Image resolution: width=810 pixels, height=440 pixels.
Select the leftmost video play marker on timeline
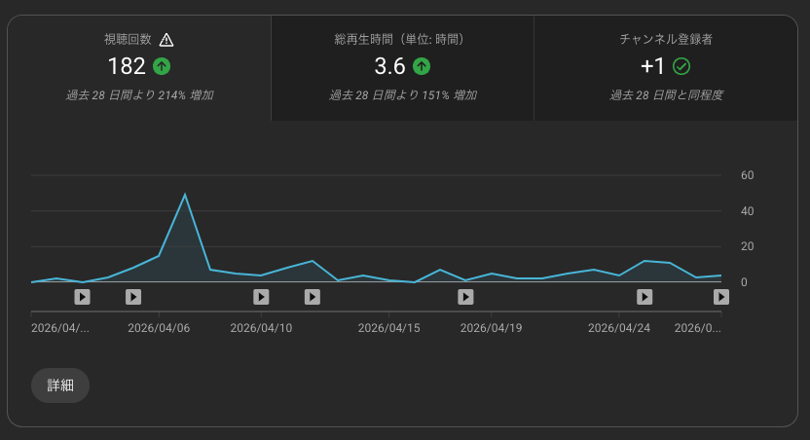[83, 297]
